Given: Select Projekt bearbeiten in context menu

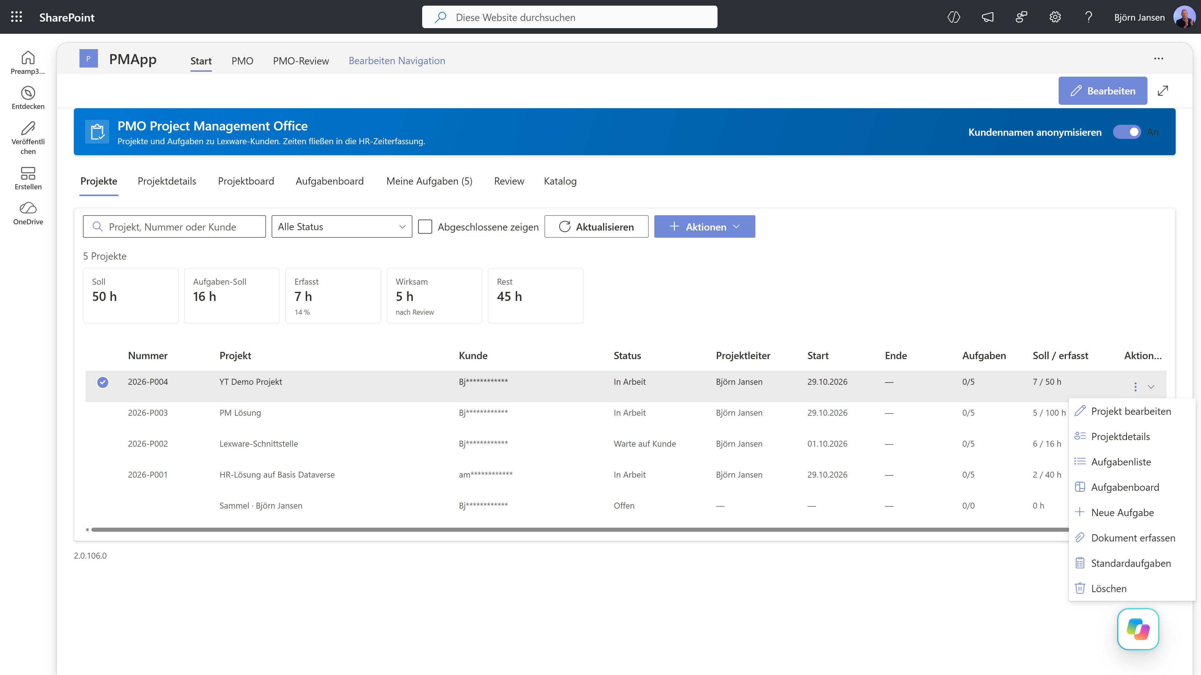Looking at the screenshot, I should tap(1132, 411).
